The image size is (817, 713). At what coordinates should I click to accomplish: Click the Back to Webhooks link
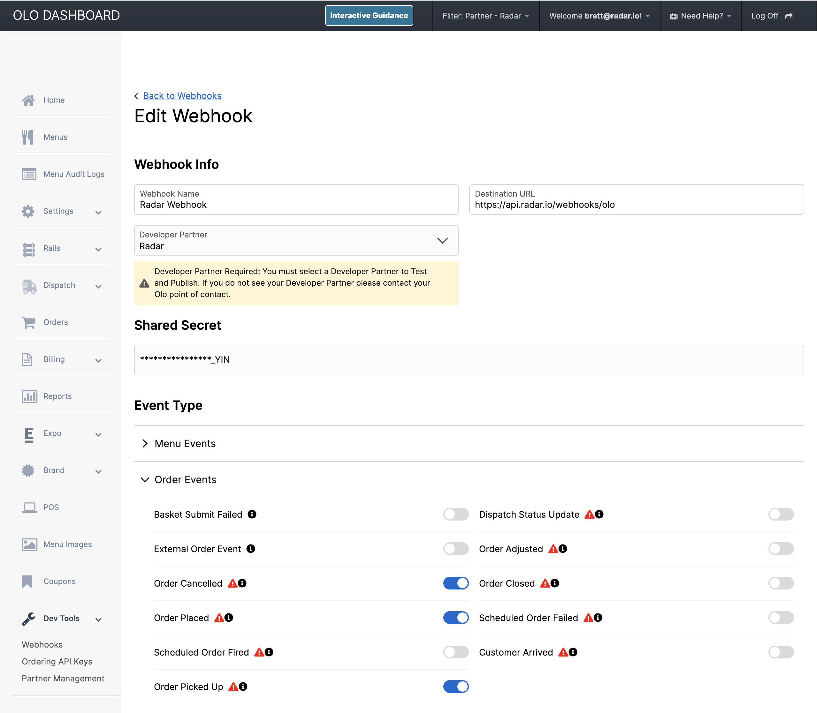182,95
